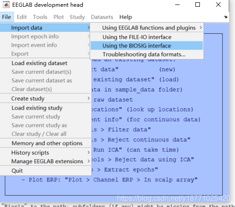Viewport: 235px width, 207px height.
Task: Choose Load existing study
Action: [45, 108]
